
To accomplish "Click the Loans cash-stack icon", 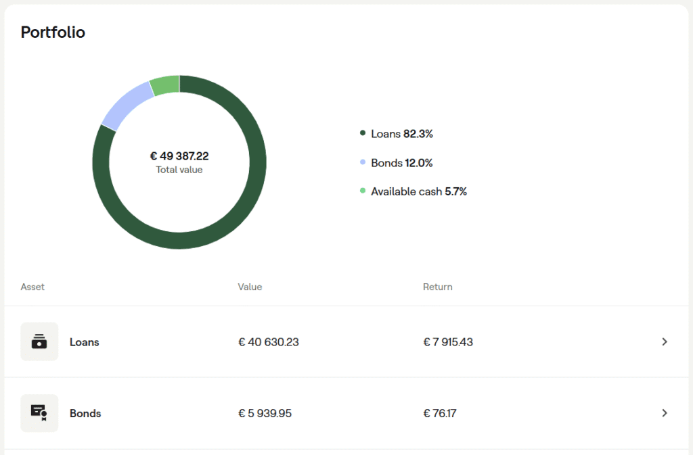I will [39, 341].
